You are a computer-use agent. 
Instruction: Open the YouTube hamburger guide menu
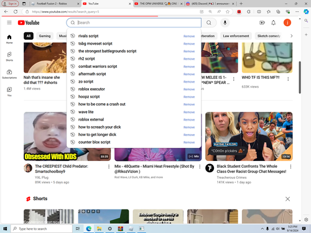click(9, 22)
